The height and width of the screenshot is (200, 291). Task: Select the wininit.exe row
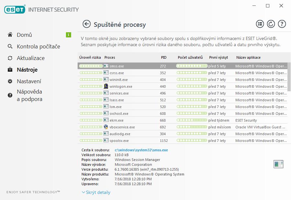pyautogui.click(x=182, y=80)
